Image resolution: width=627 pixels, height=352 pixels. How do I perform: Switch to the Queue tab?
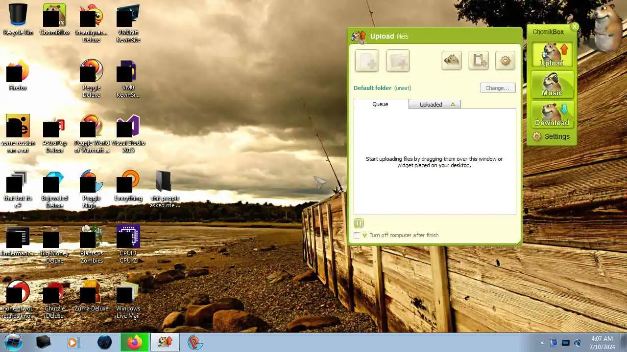tap(381, 104)
